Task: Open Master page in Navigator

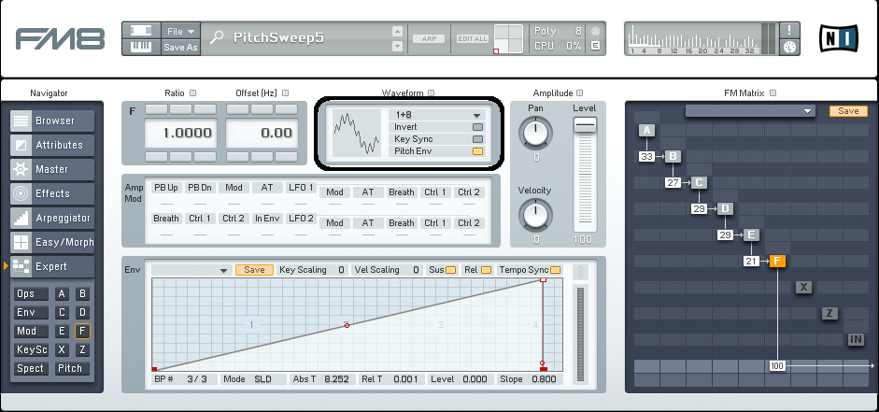Action: point(52,169)
